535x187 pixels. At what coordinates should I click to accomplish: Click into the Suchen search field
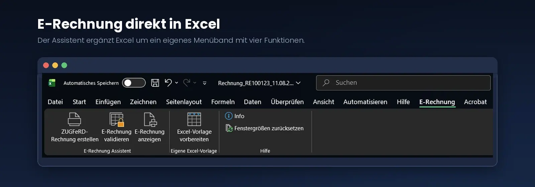(403, 83)
